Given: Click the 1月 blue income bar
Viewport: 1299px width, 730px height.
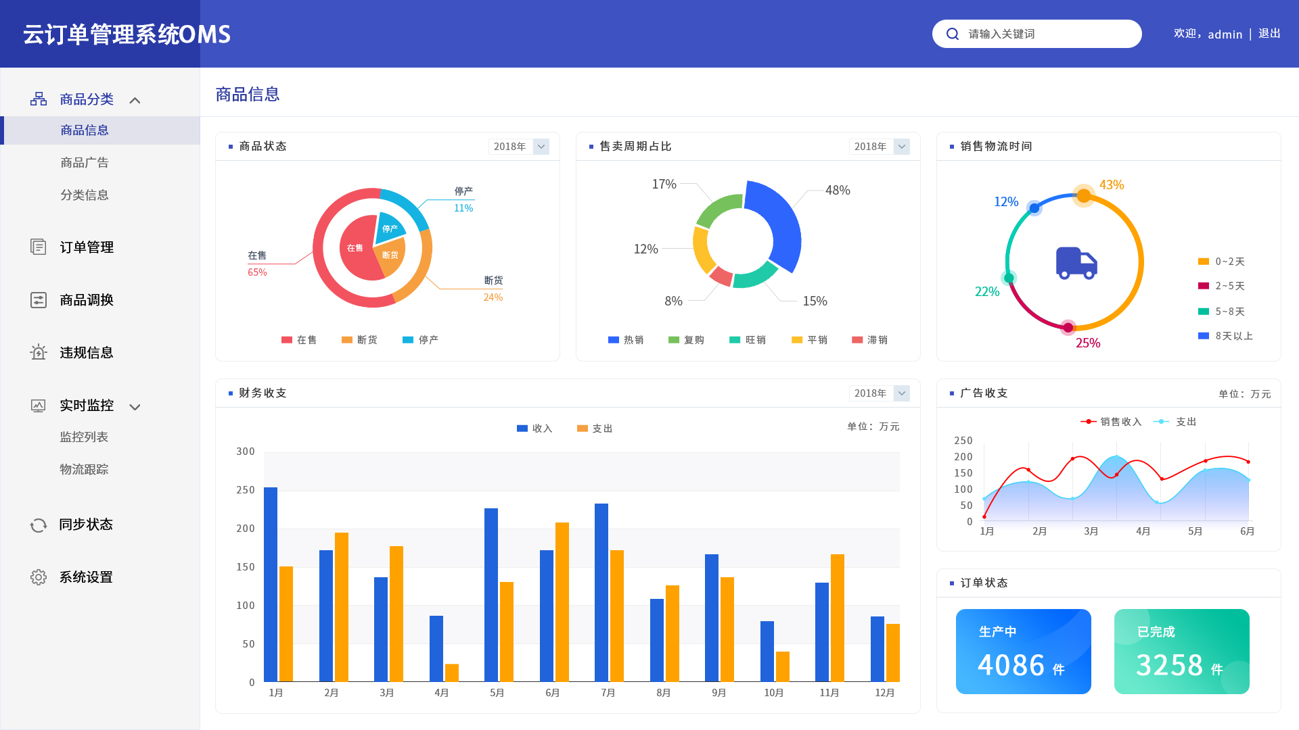Looking at the screenshot, I should (x=271, y=584).
